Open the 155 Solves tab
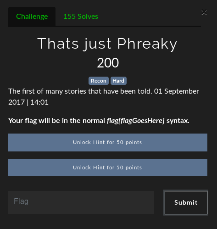Screen dimensions: 217x229 81,17
